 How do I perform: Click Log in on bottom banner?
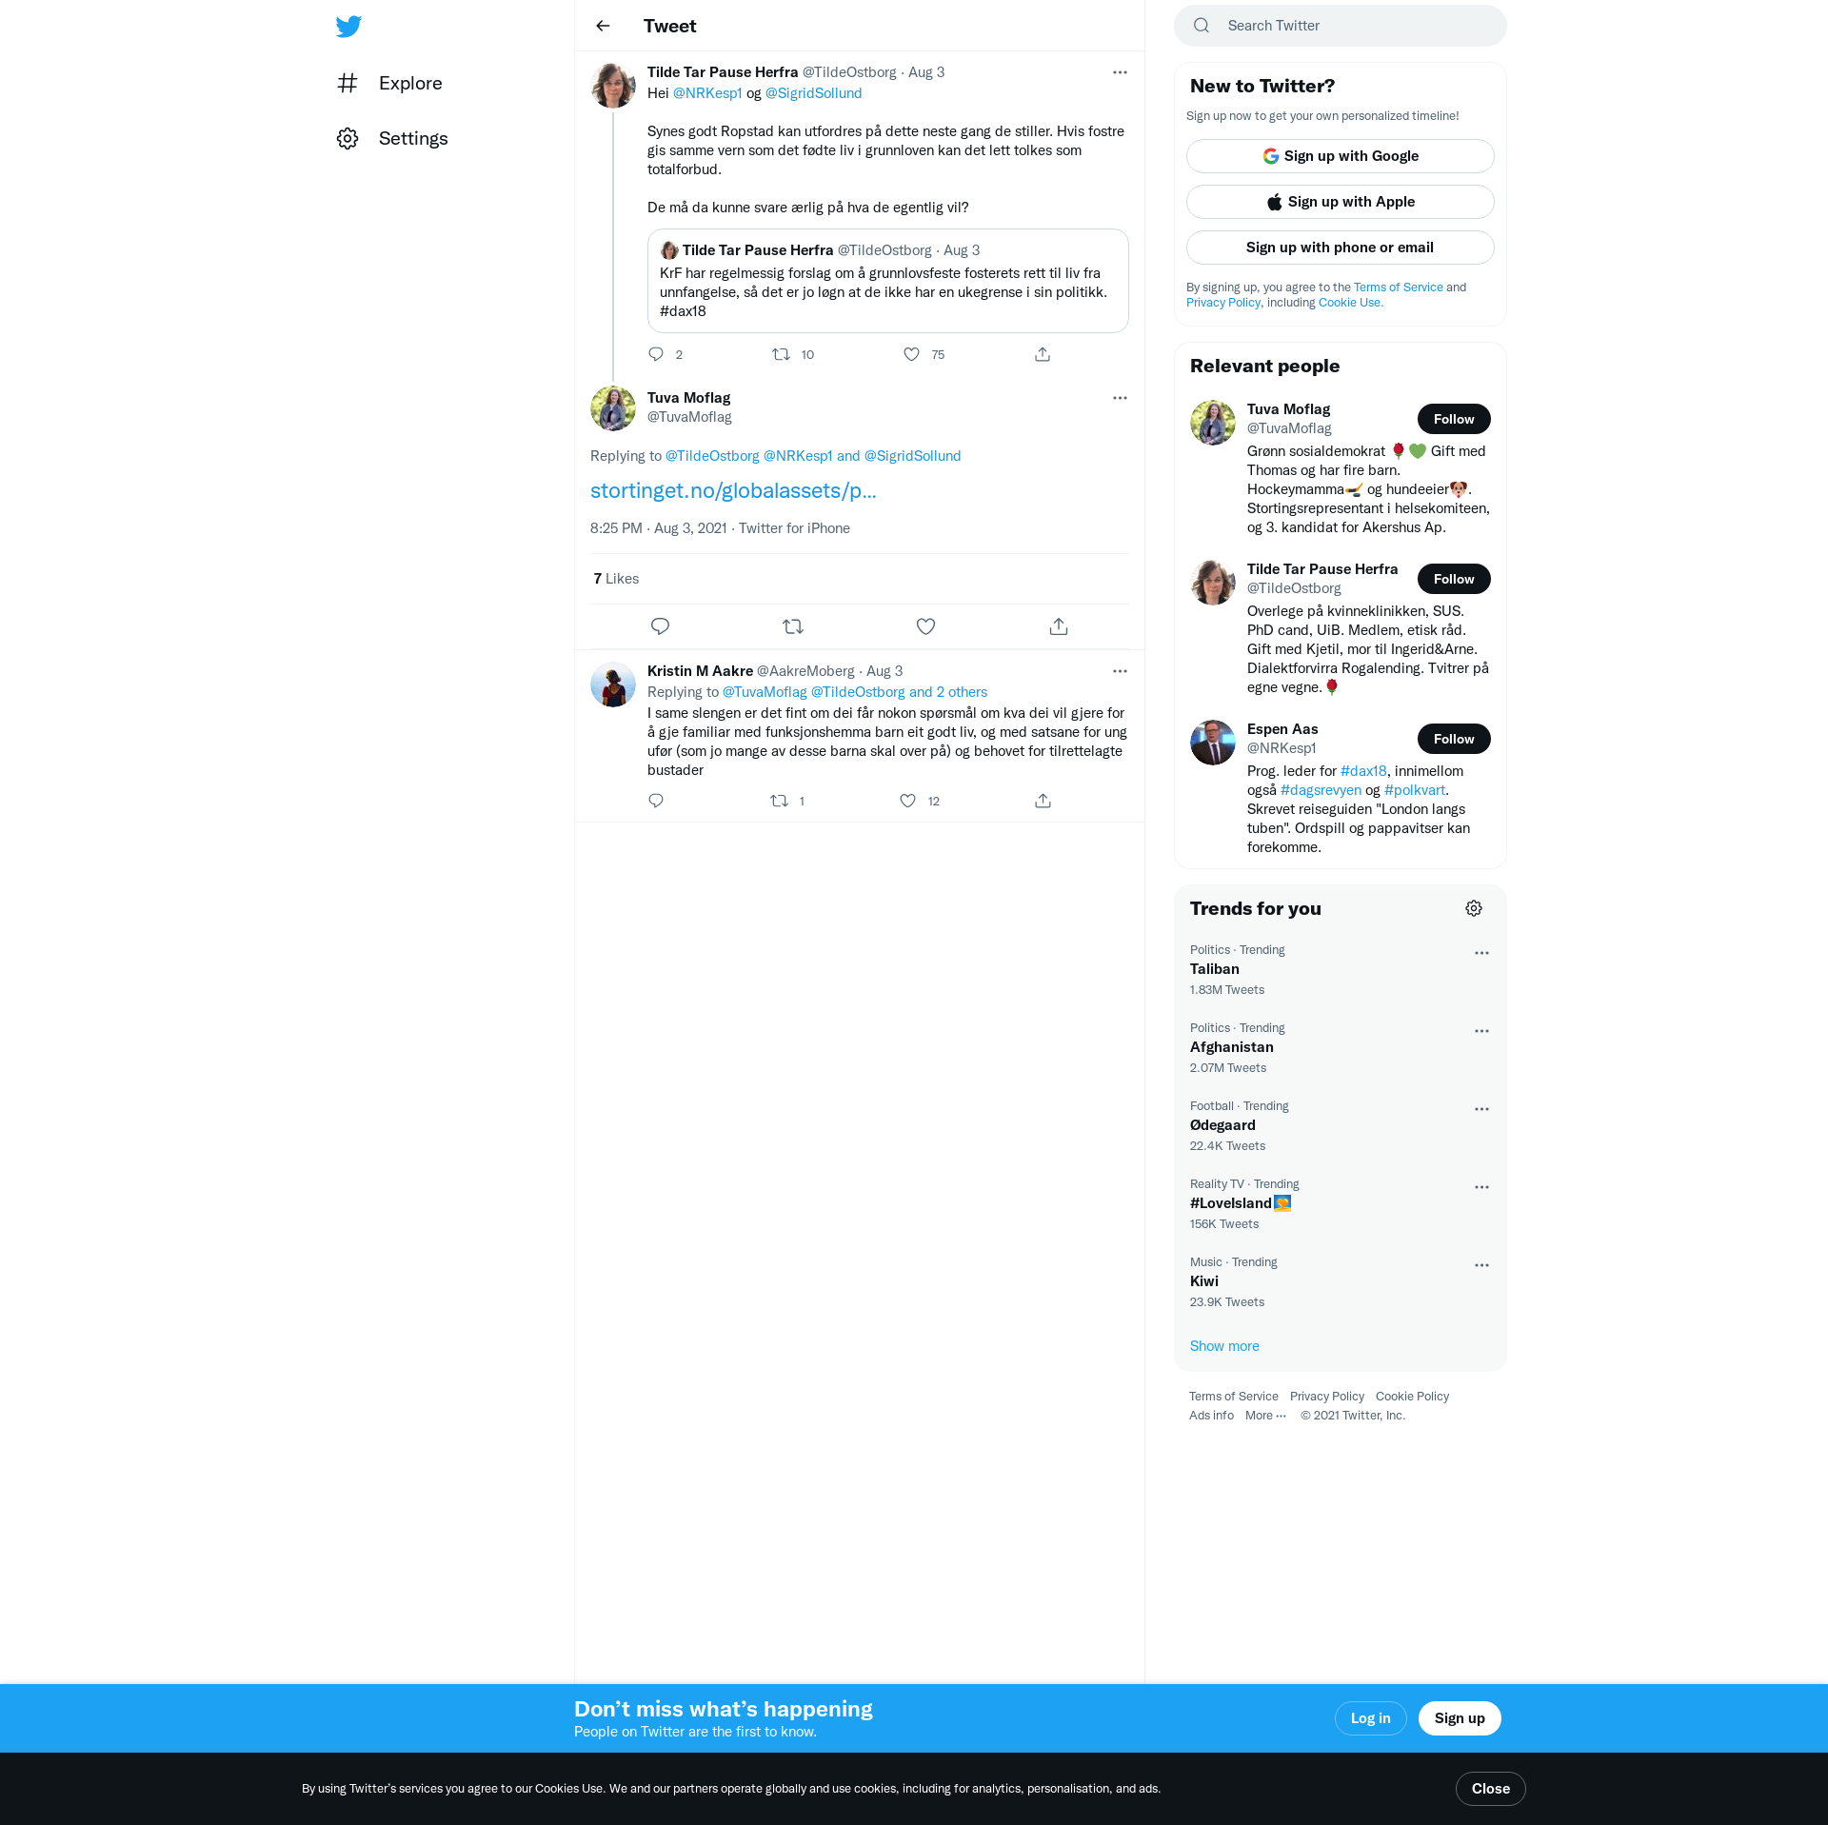(1371, 1718)
